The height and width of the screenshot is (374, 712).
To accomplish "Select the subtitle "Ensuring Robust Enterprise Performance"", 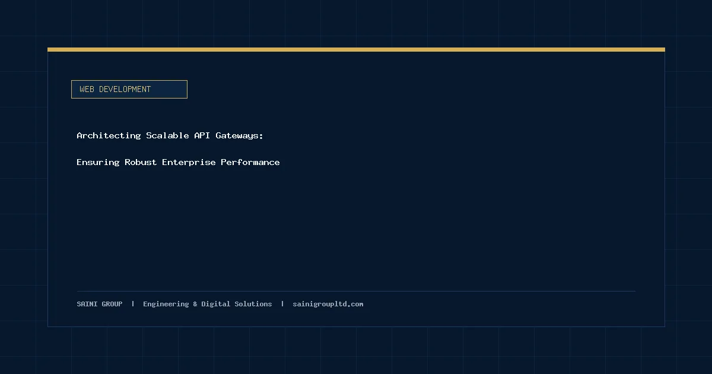I will [x=178, y=162].
